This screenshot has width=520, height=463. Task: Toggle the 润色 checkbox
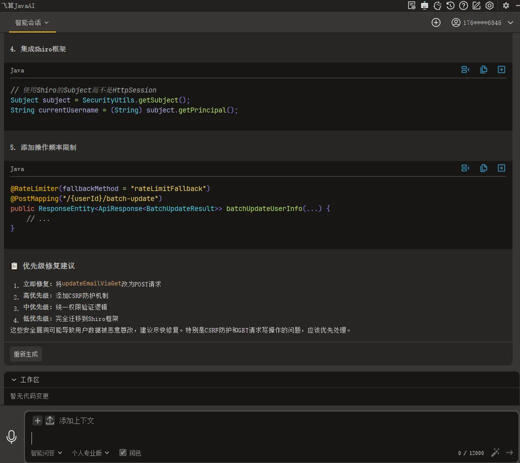click(x=123, y=452)
